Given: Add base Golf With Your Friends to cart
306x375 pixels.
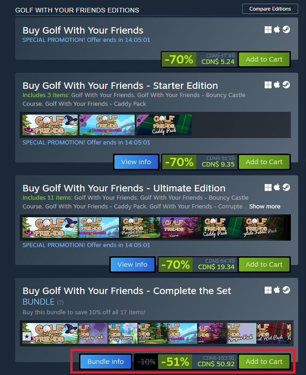Looking at the screenshot, I should pyautogui.click(x=264, y=59).
